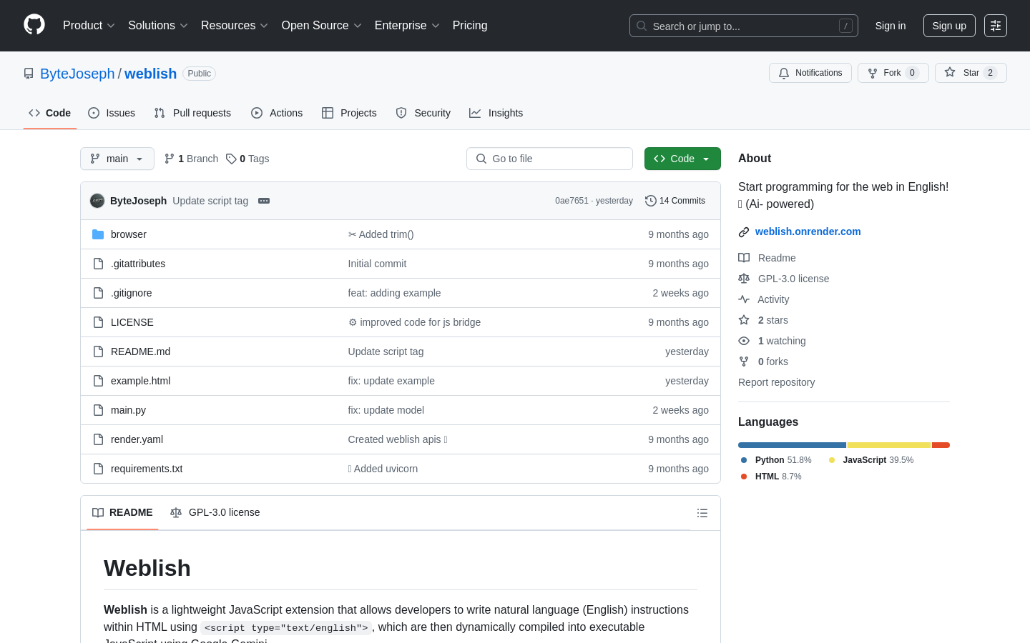Open the browser folder
Image resolution: width=1030 pixels, height=643 pixels.
pos(129,234)
